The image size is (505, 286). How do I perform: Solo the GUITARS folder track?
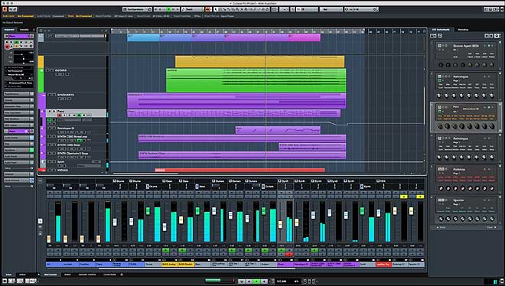tap(52, 70)
